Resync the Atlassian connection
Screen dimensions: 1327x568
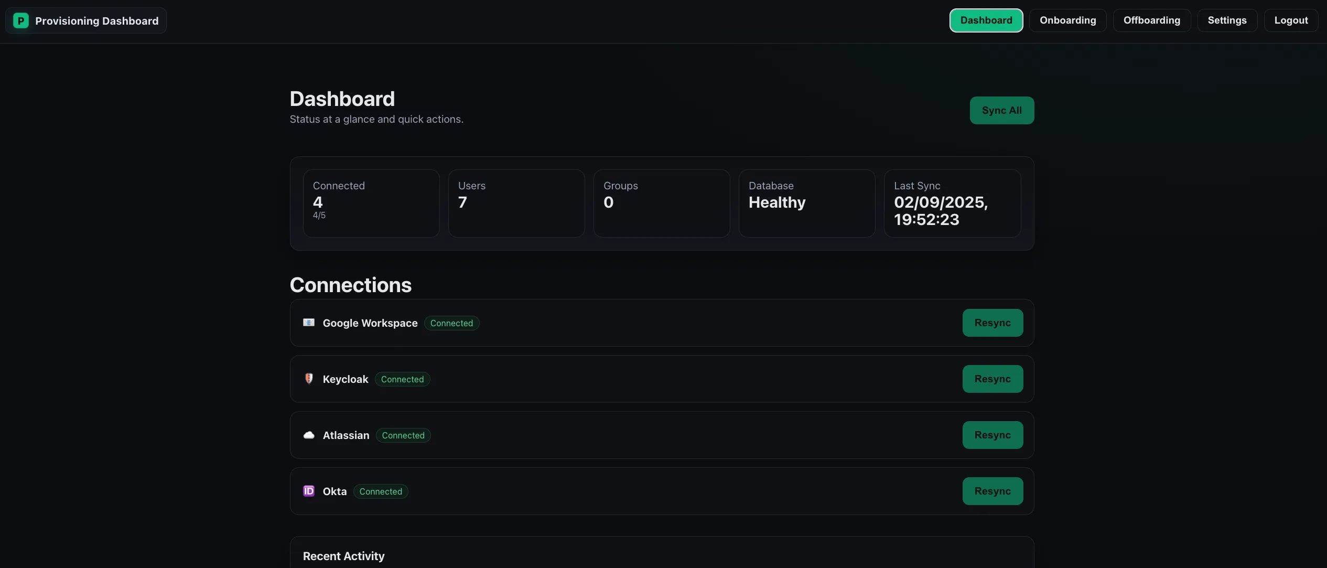point(992,435)
